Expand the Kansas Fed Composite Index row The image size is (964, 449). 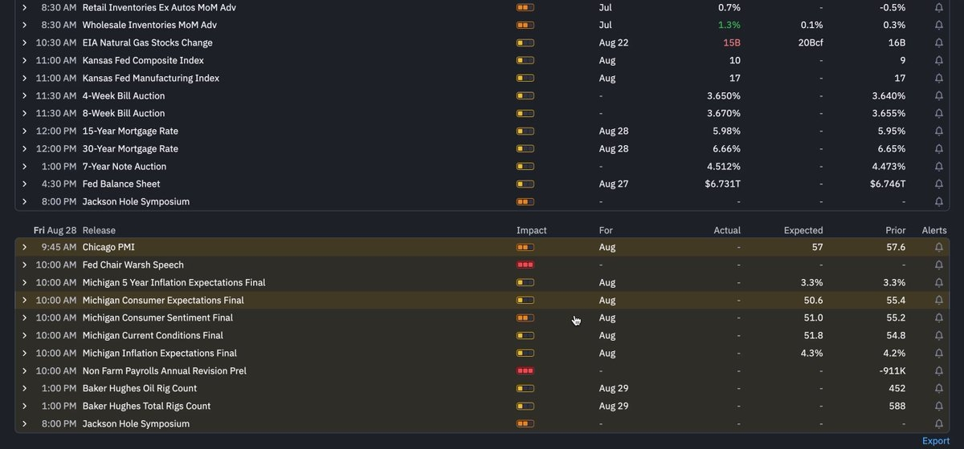(25, 60)
